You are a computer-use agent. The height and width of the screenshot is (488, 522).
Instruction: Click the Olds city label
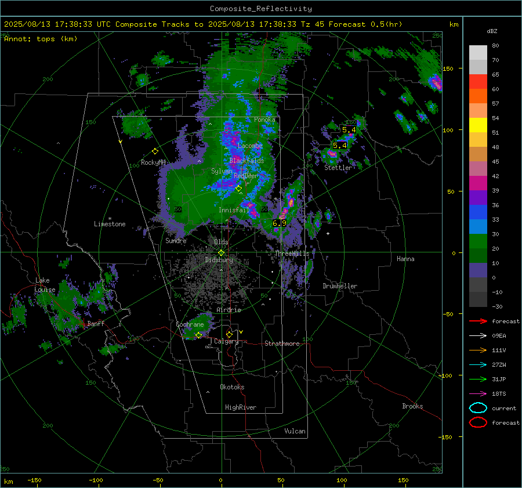(x=221, y=242)
